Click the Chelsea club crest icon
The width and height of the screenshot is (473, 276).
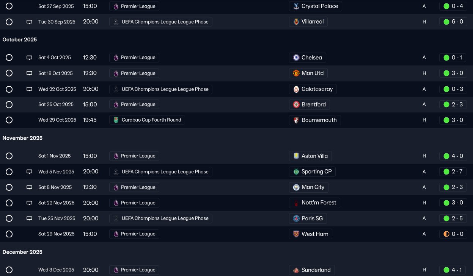[296, 58]
